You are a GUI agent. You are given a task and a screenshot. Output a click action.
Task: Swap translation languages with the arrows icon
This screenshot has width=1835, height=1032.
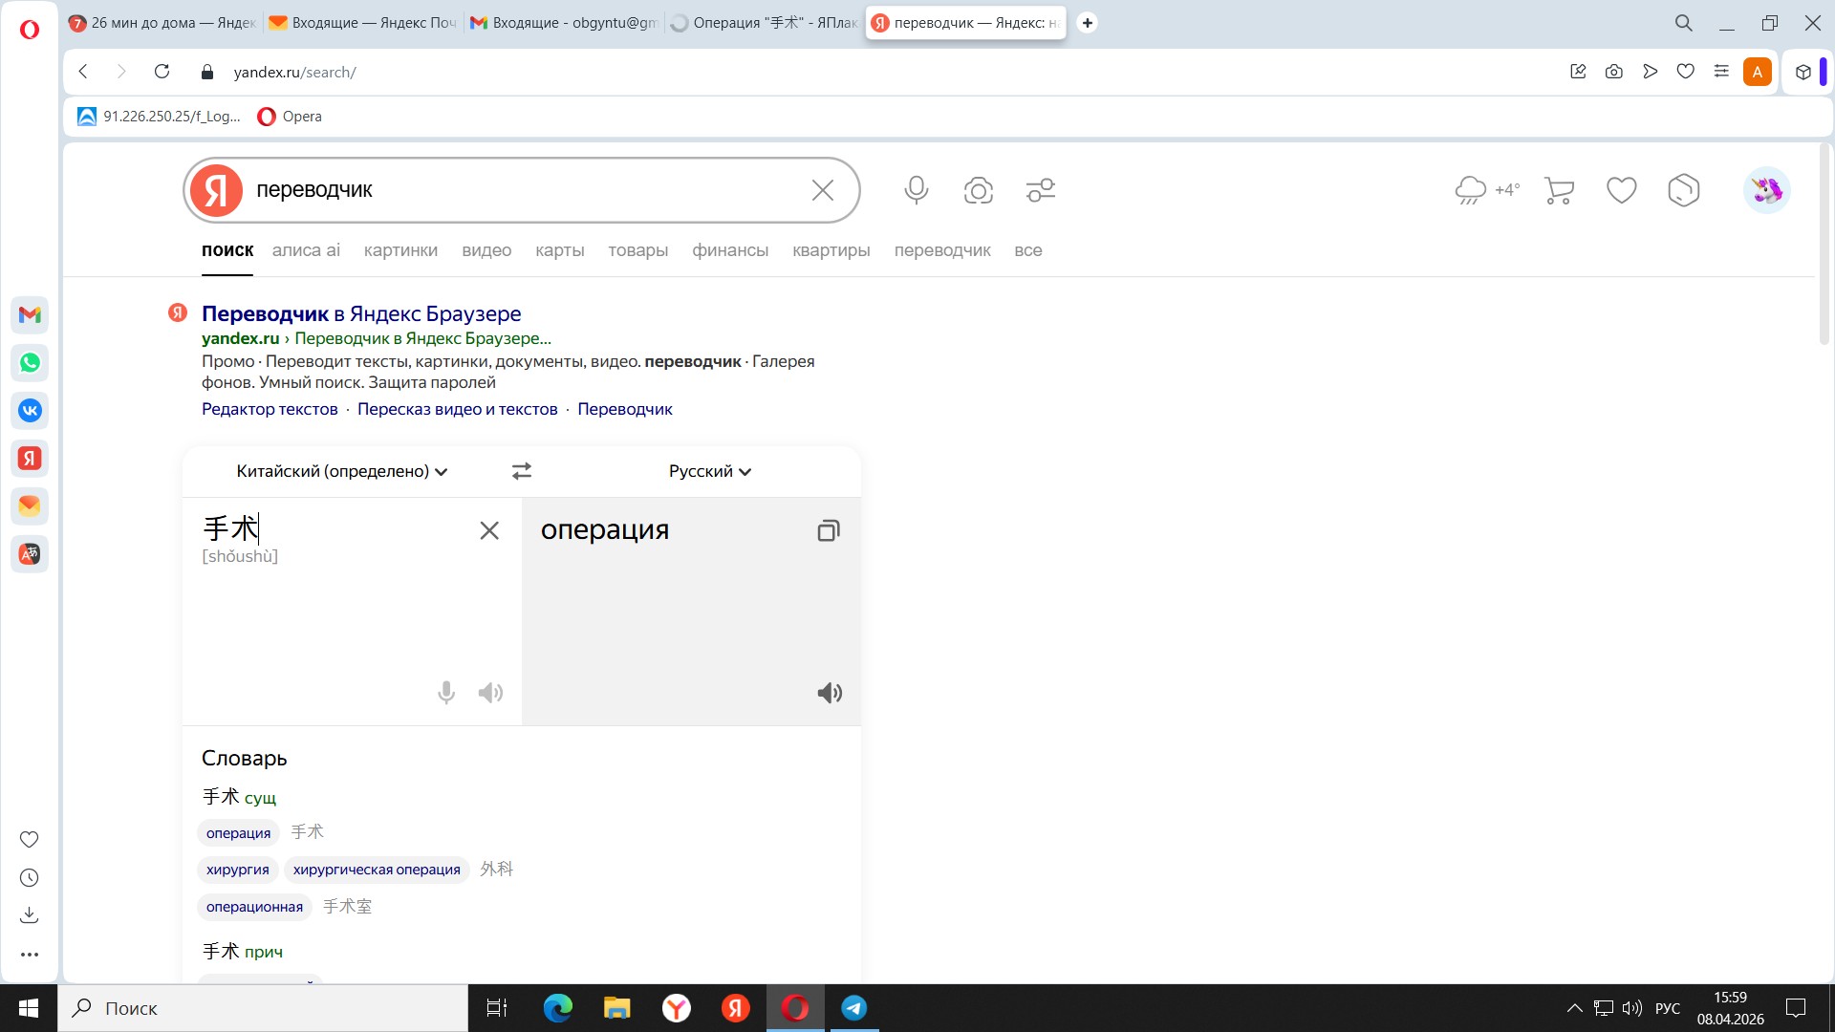click(521, 471)
